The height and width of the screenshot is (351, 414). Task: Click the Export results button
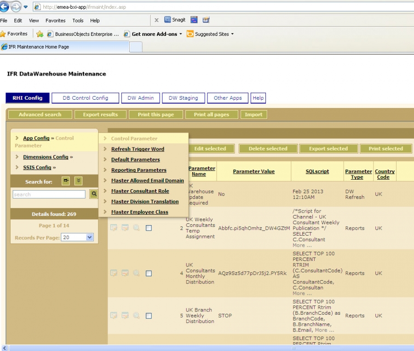click(x=100, y=114)
